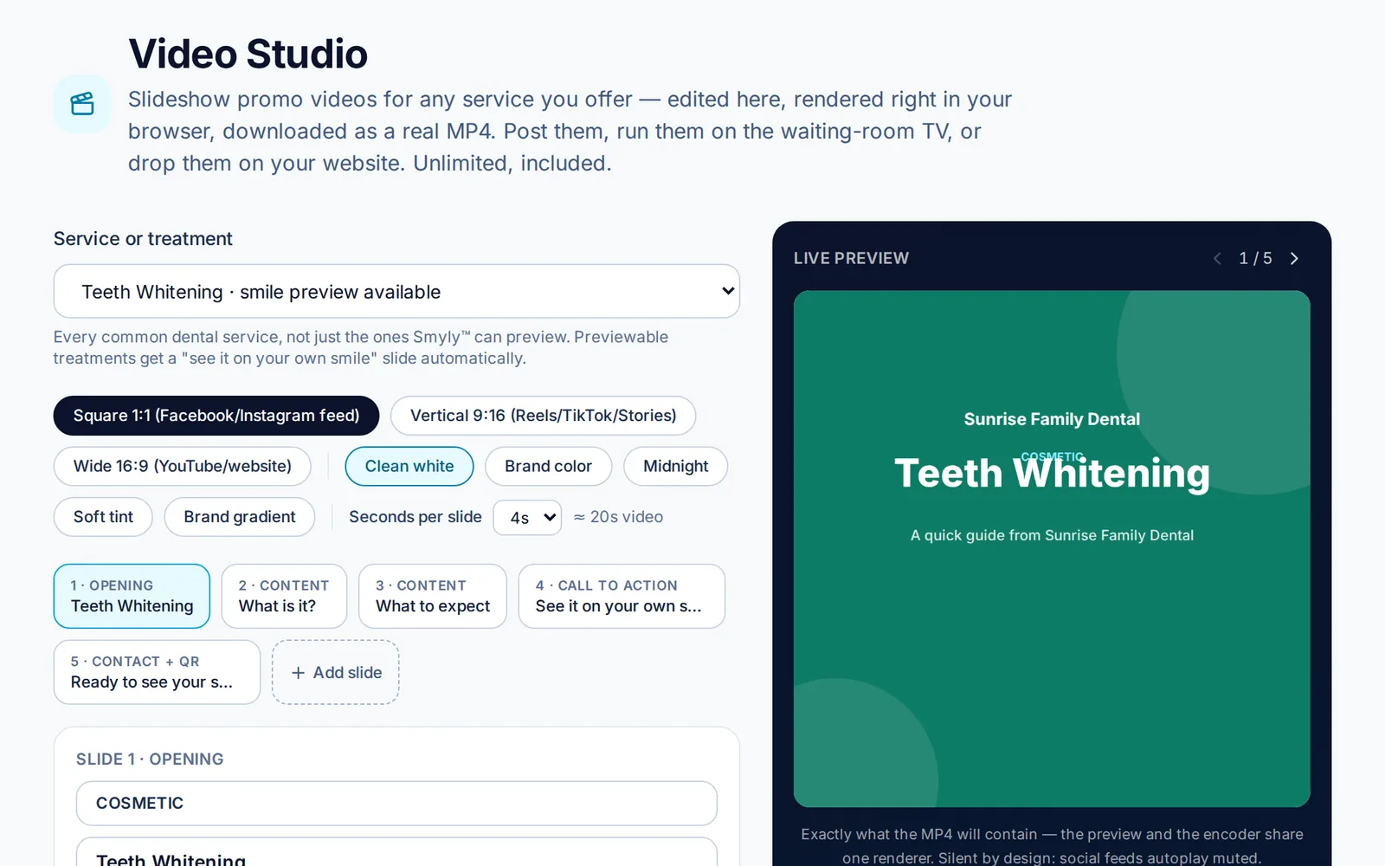Open slide 4 Call to Action
1385x866 pixels.
622,596
